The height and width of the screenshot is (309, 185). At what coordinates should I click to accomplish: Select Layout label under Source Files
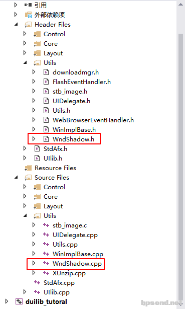[53, 206]
